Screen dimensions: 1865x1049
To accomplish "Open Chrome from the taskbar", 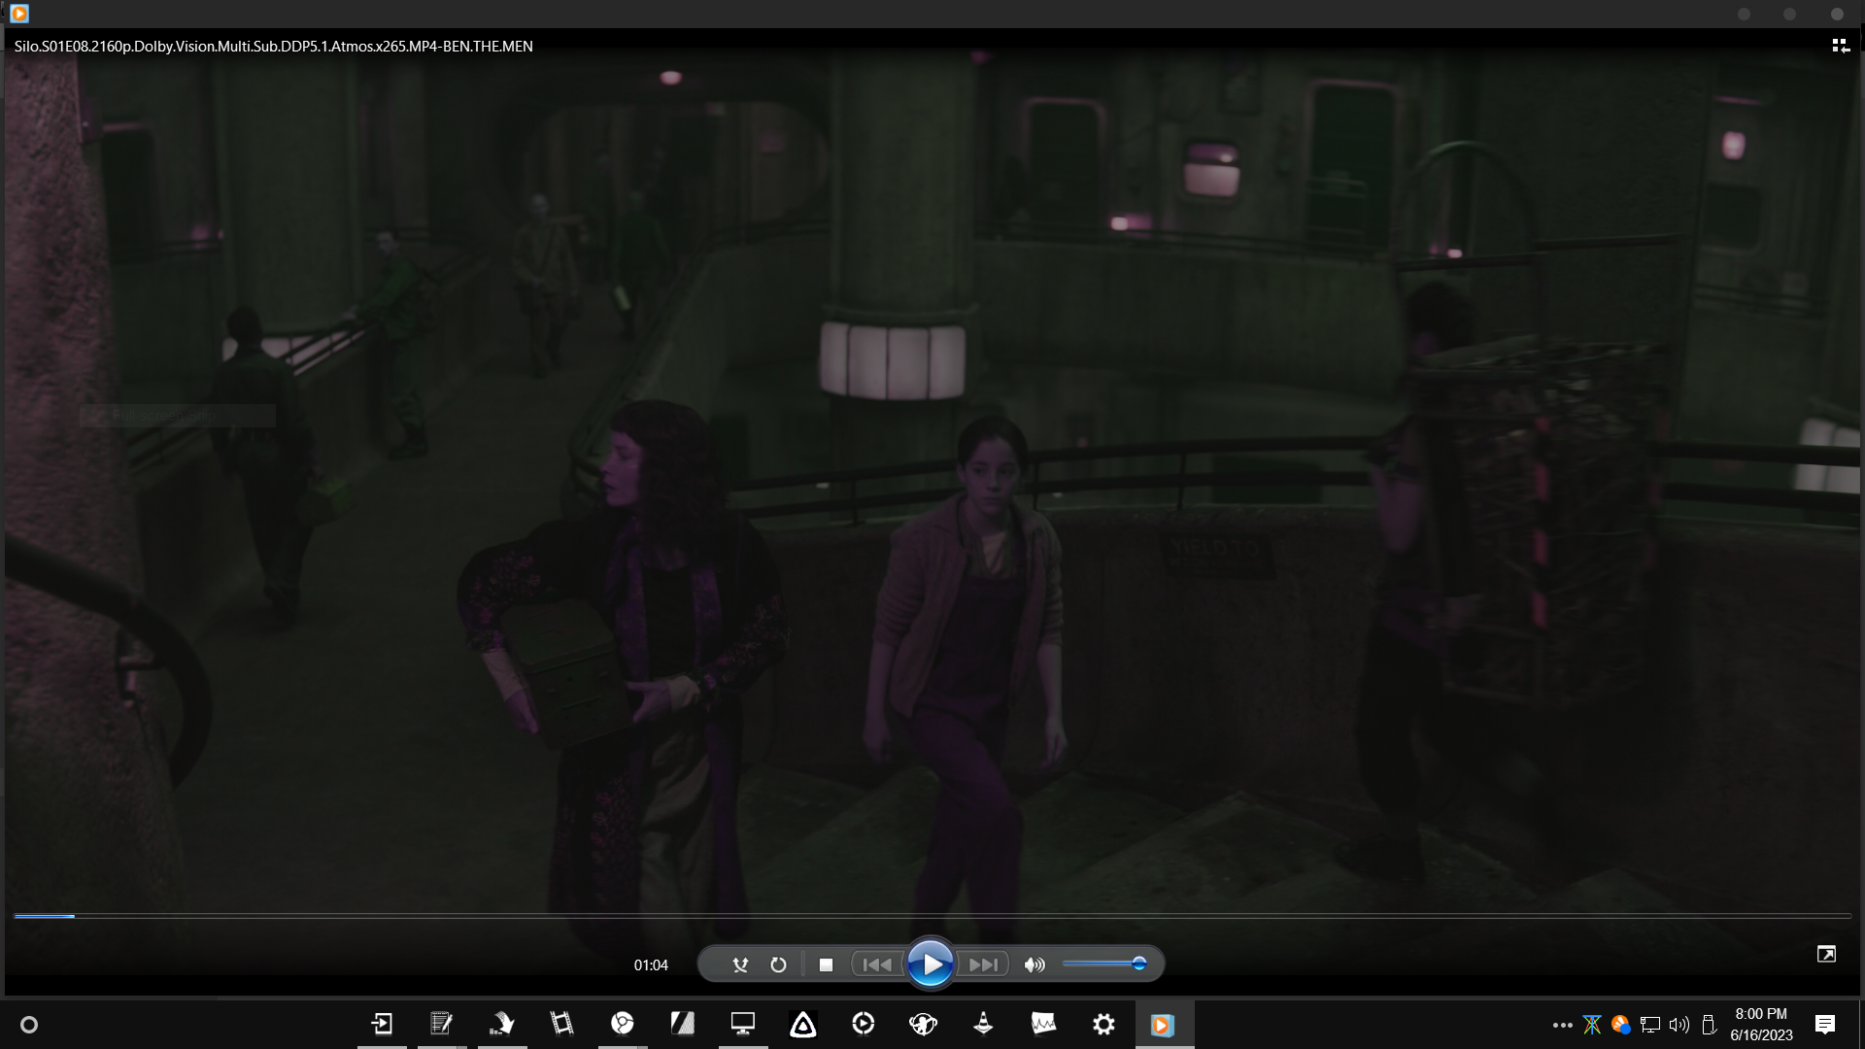I will coord(623,1024).
